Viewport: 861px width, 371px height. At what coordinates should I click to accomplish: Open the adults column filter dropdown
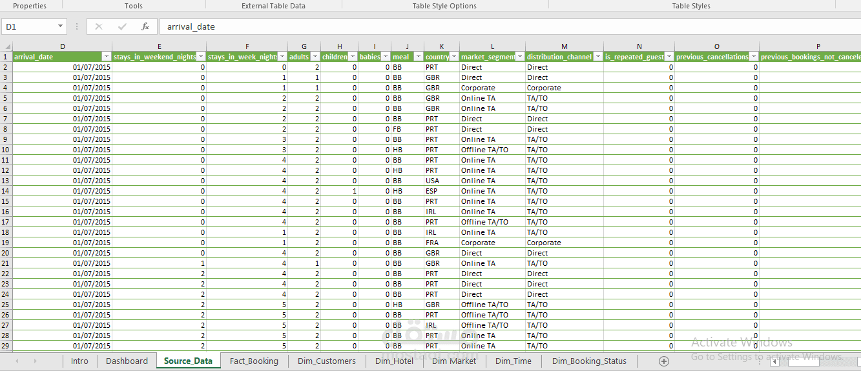[315, 57]
